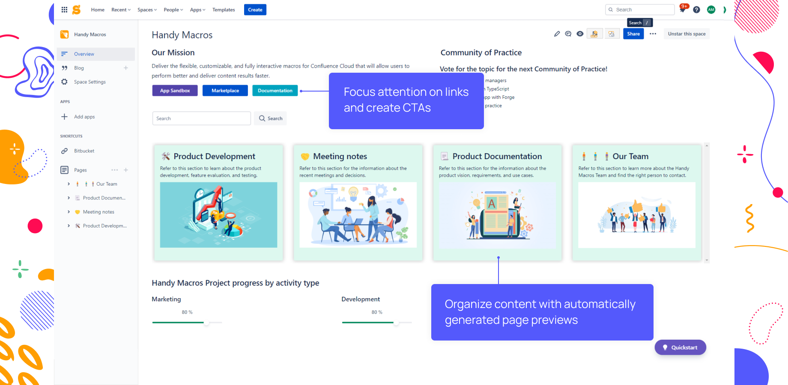Open the Quickstart button
Viewport: 788px width, 385px height.
click(680, 347)
